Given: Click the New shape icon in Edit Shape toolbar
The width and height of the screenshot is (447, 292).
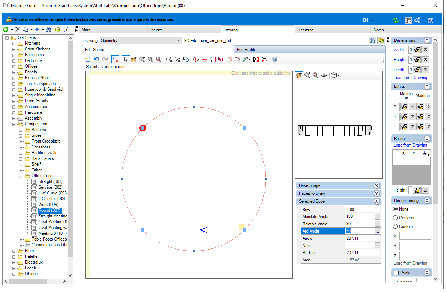Looking at the screenshot, I should 88,59.
